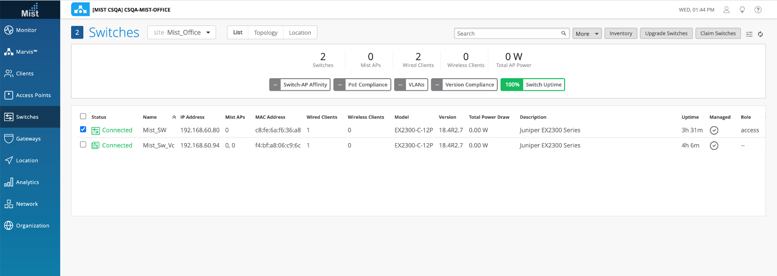Switch to the List tab
Screen dimensions: 777x276
tap(238, 32)
